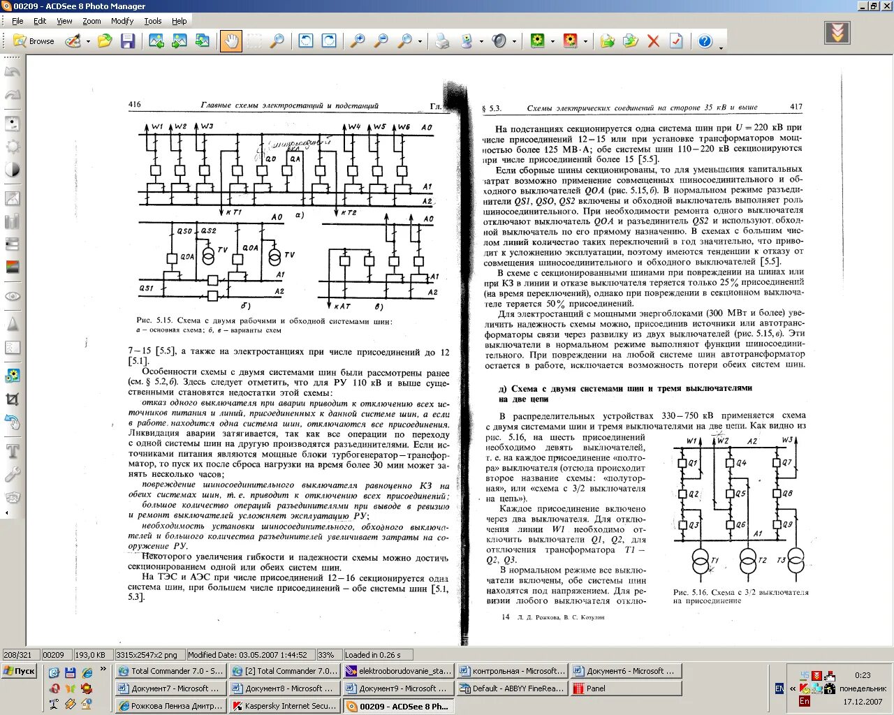The image size is (894, 715).
Task: Rotate image counterclockwise icon
Action: coord(306,41)
